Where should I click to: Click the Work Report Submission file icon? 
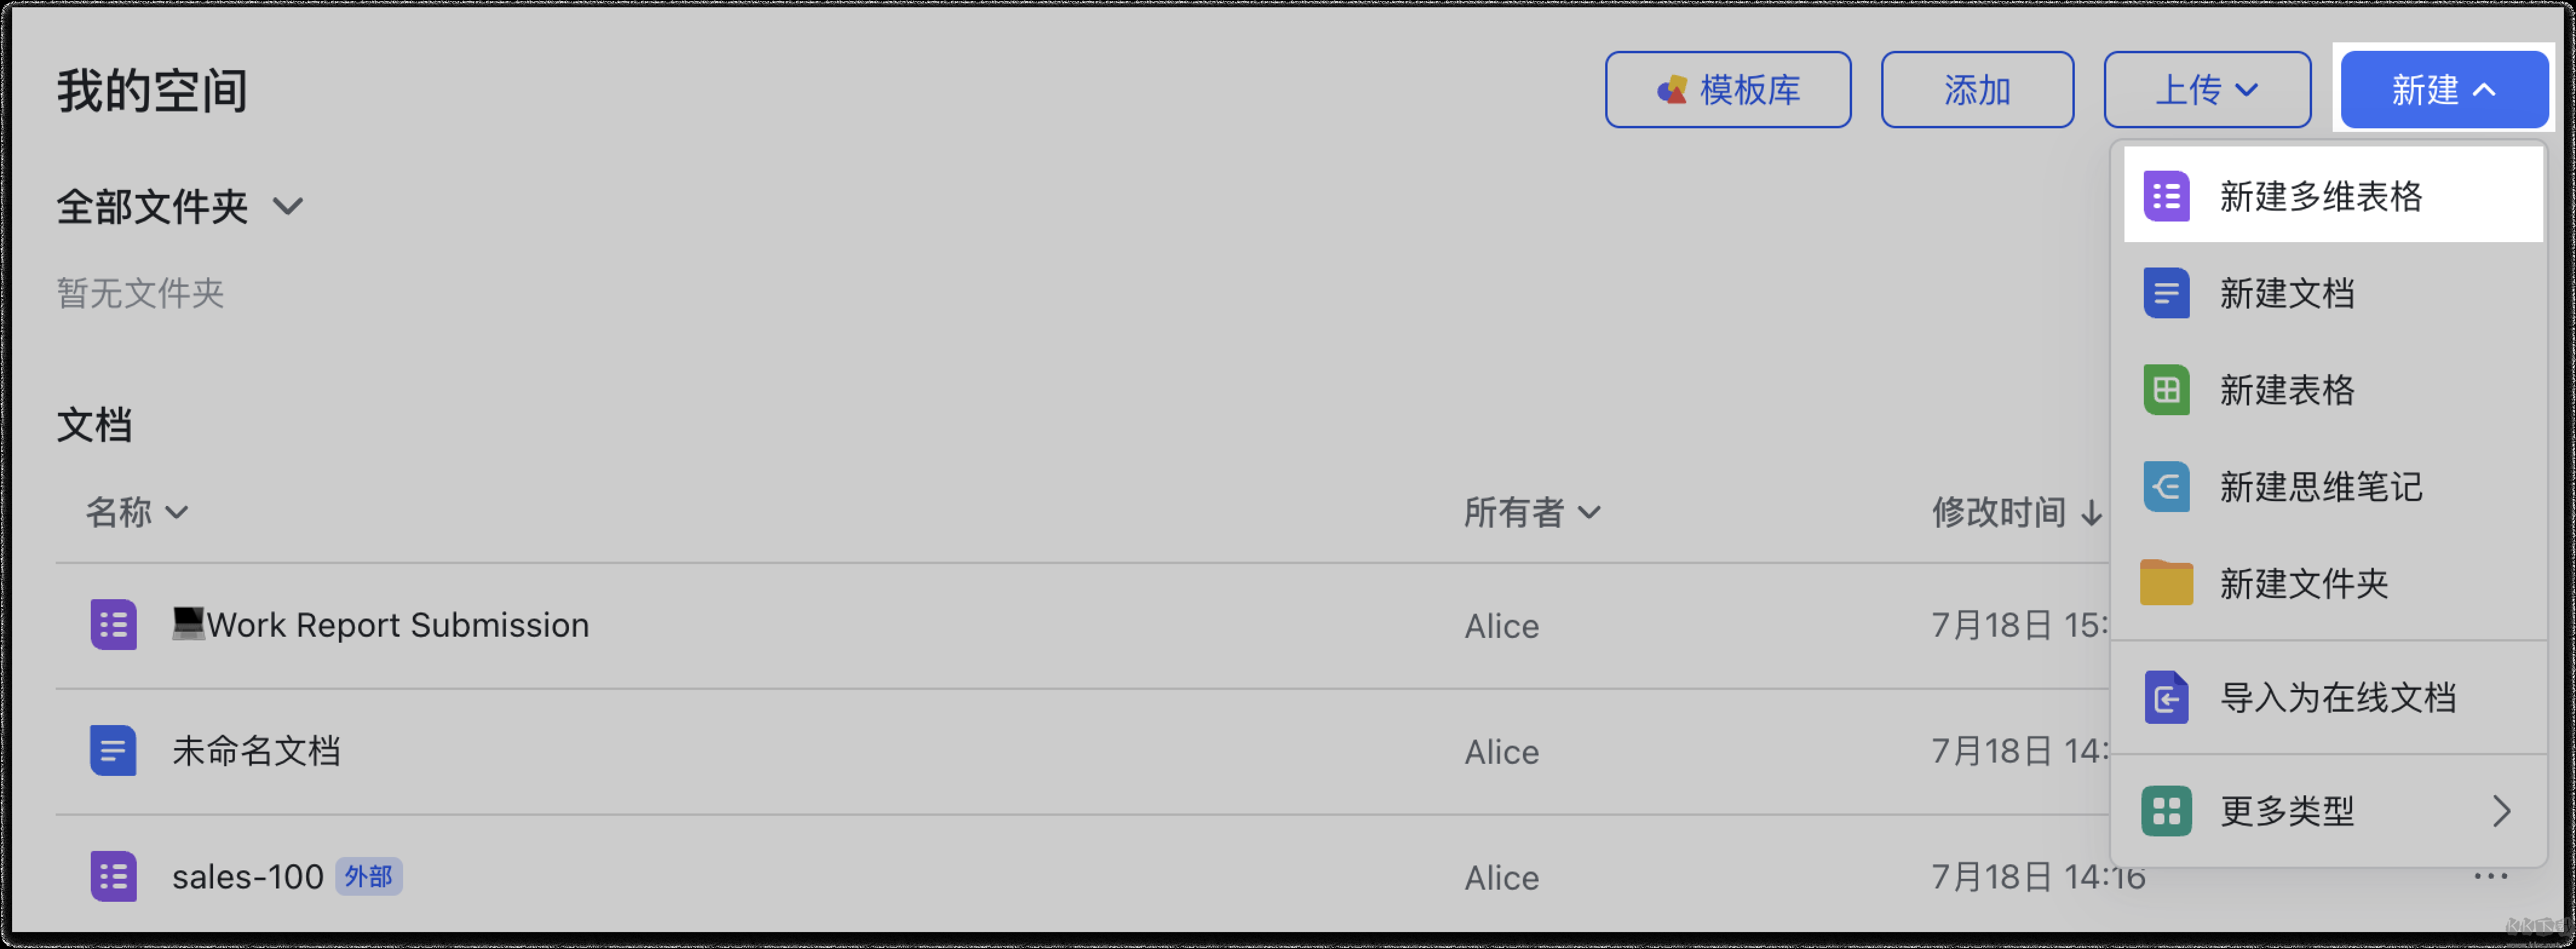113,625
